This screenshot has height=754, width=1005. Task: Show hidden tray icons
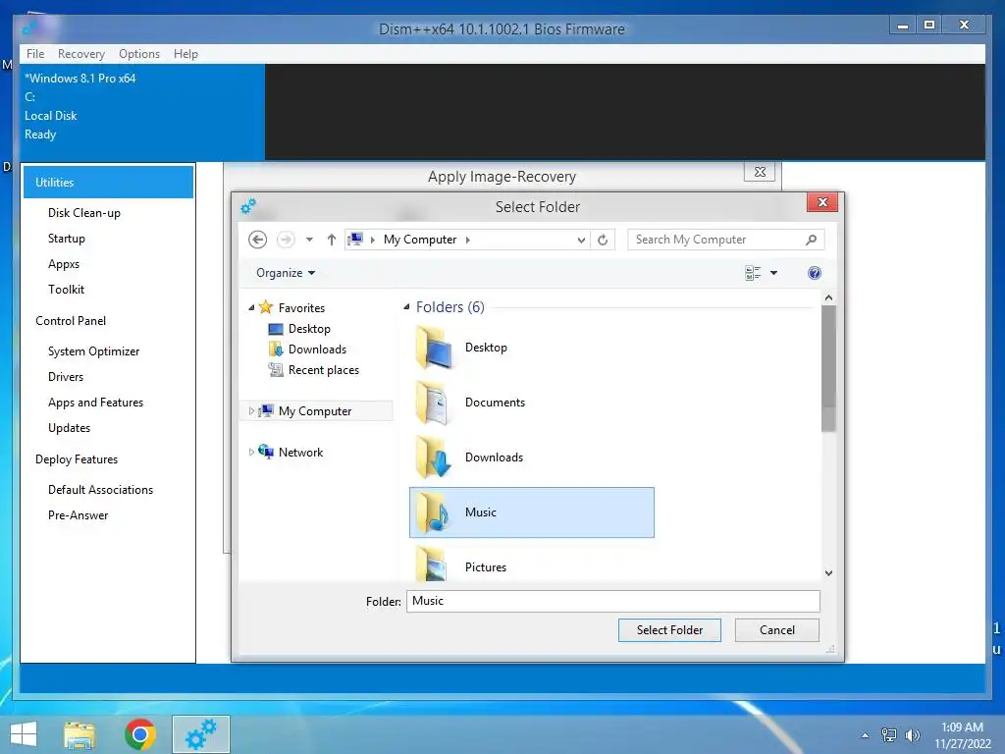pos(866,735)
